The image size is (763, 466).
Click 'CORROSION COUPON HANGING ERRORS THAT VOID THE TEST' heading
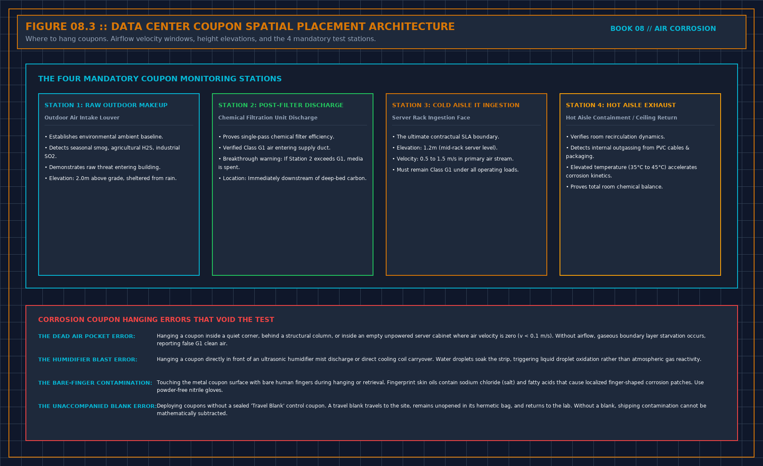point(156,320)
